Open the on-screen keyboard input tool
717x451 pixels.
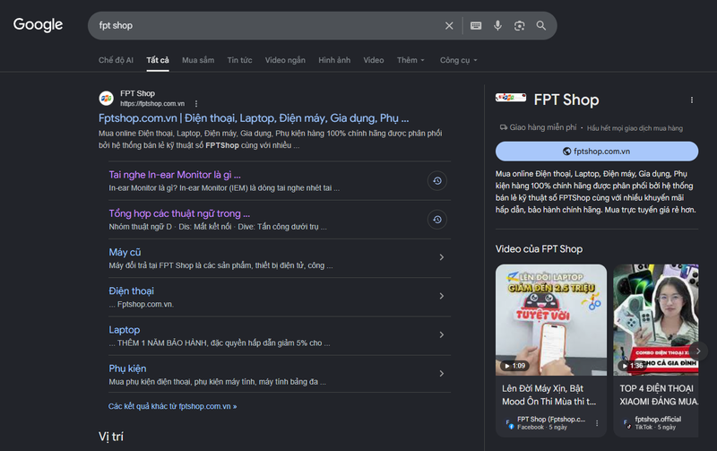point(476,26)
